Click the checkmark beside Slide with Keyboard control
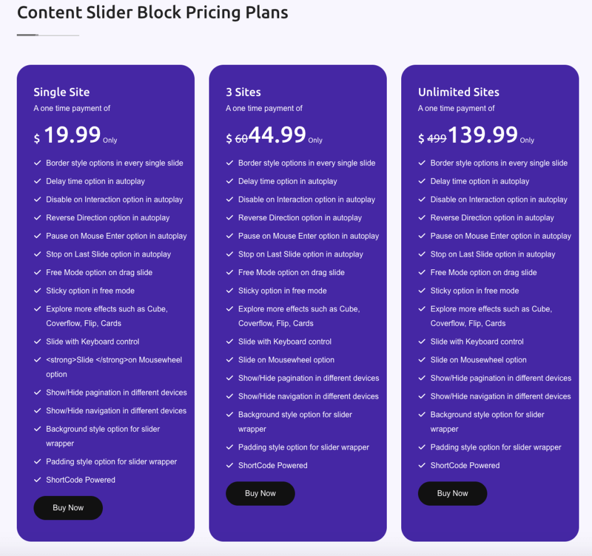This screenshot has width=592, height=556. click(x=38, y=342)
